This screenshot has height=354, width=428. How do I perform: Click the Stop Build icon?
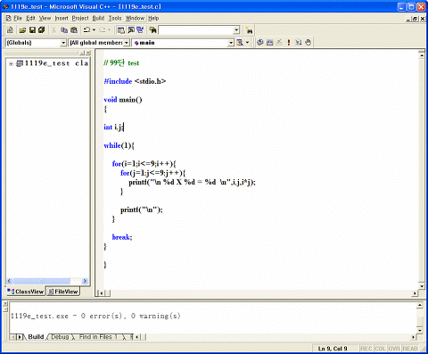pos(279,43)
